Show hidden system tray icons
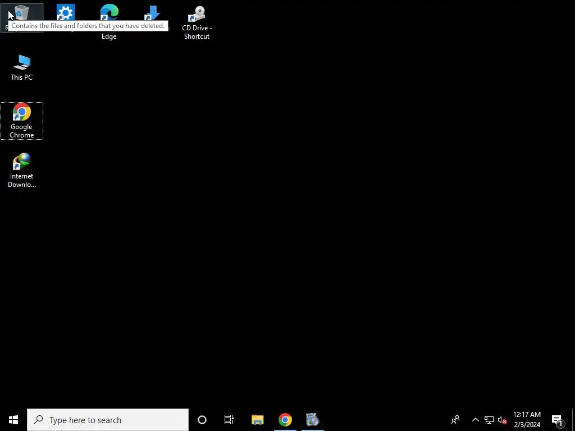 [475, 420]
